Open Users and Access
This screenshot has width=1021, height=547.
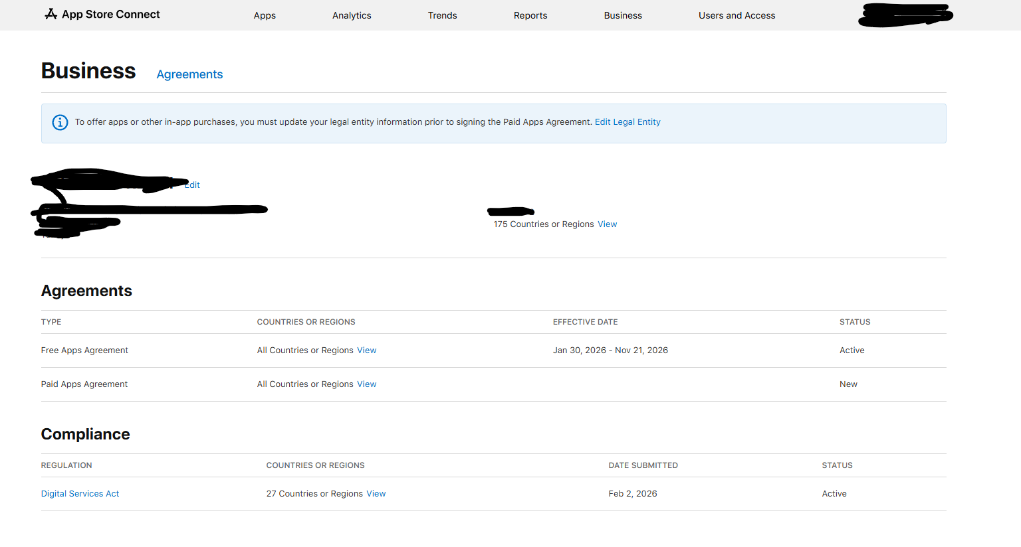[x=737, y=15]
